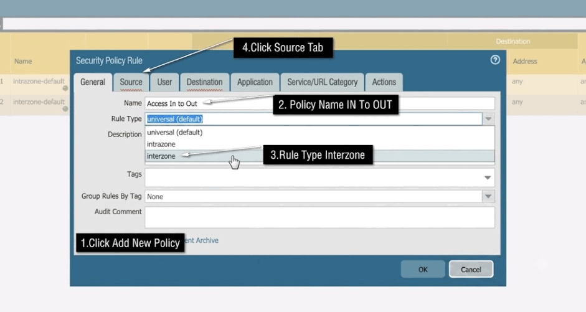Cancel the Security Policy Rule dialog
Image resolution: width=586 pixels, height=312 pixels.
click(471, 270)
